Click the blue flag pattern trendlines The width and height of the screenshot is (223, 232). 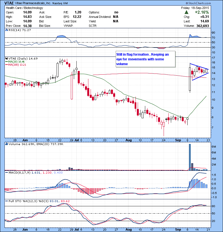pos(199,72)
